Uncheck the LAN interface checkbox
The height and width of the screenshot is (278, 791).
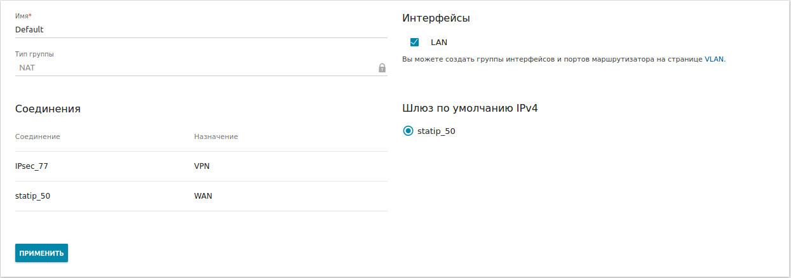point(414,43)
